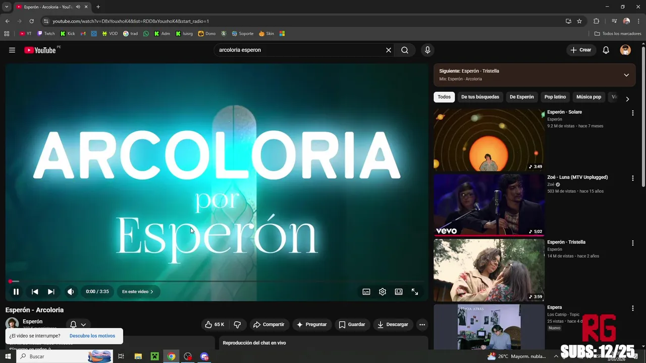Viewport: 646px width, 363px height.
Task: Select the "De Esperón" chip
Action: click(521, 97)
